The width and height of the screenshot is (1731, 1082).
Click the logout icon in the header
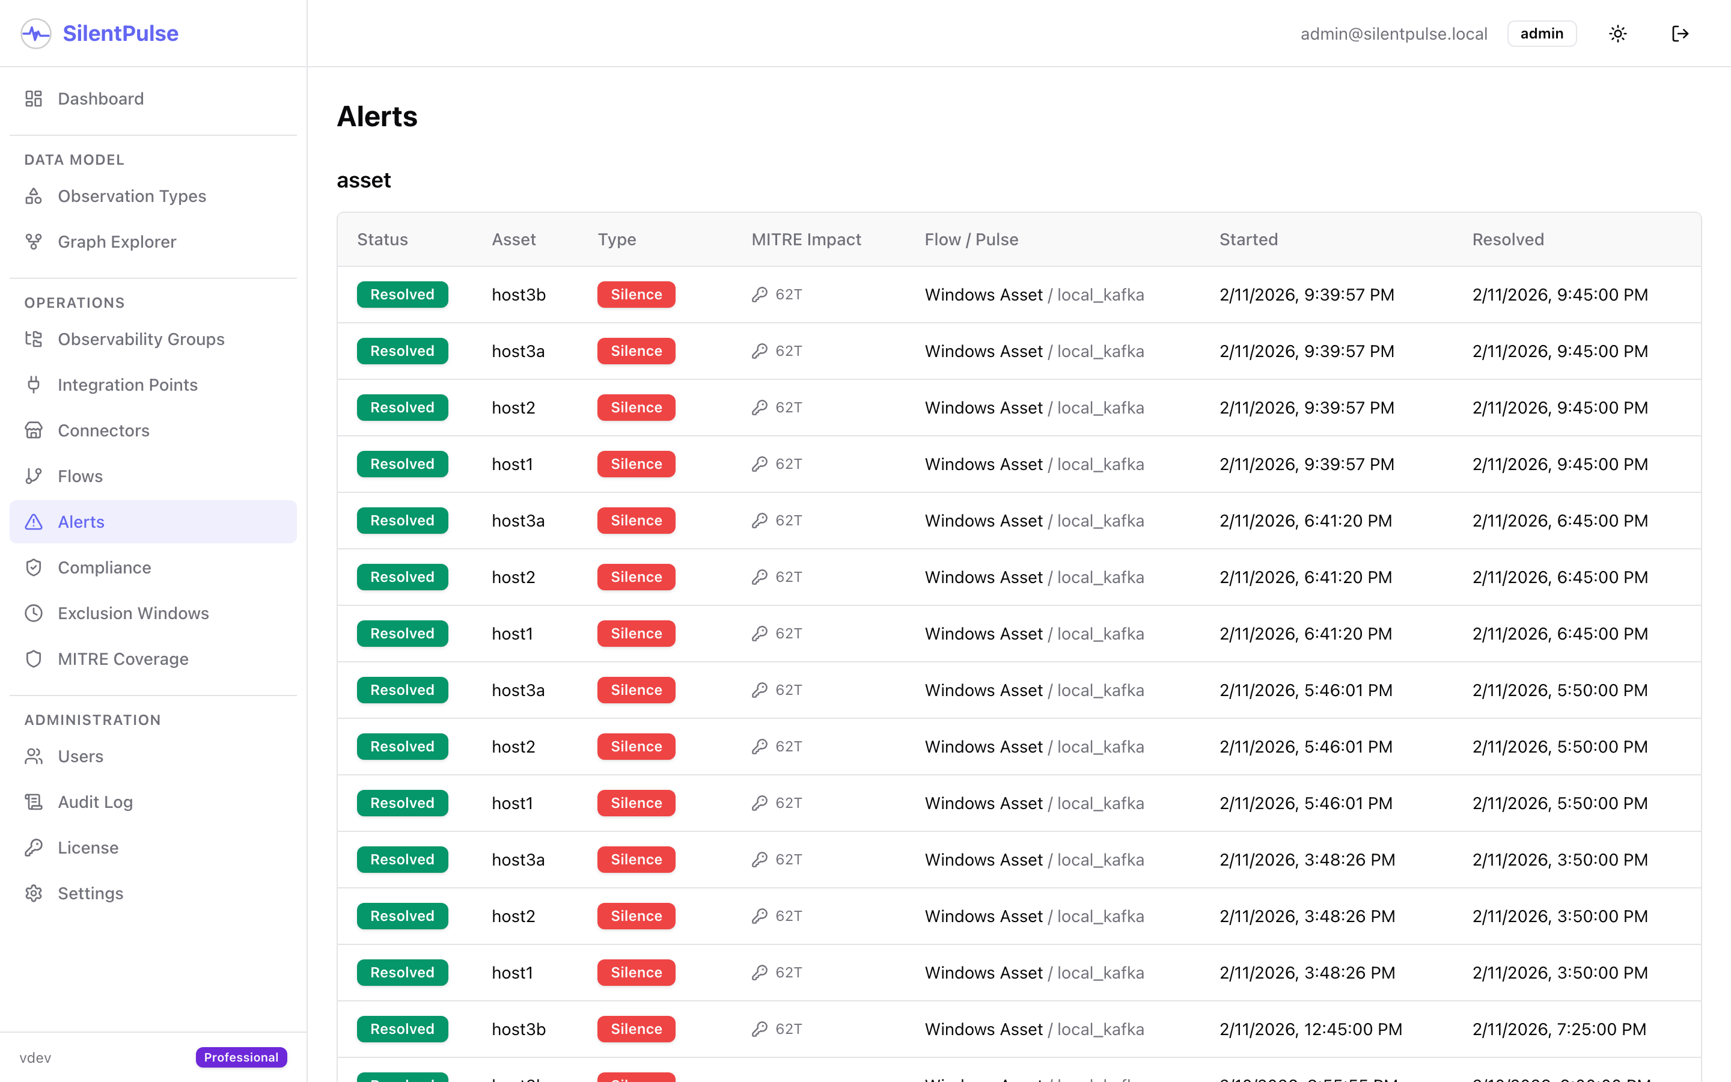[1681, 34]
